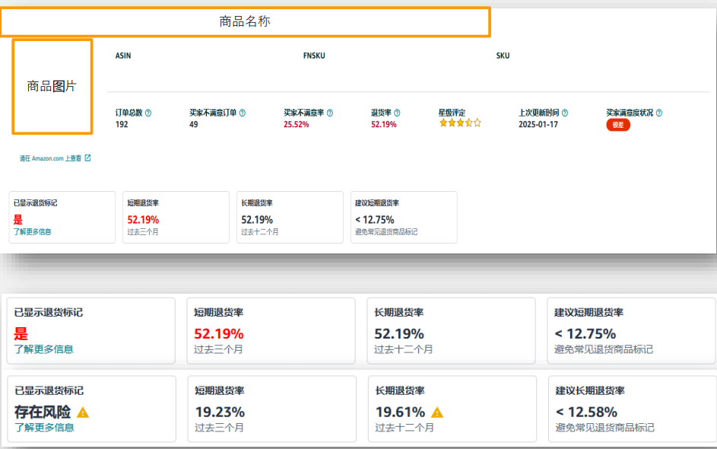Open the 请在 Amazon.com 上查看 link
This screenshot has height=449, width=717.
coord(49,158)
